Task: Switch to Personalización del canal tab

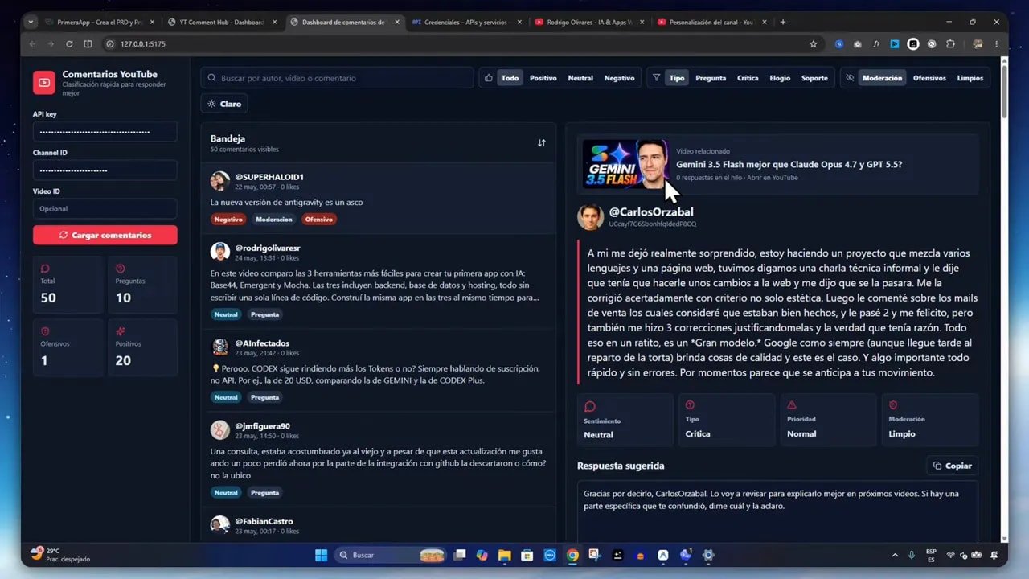Action: 711,22
